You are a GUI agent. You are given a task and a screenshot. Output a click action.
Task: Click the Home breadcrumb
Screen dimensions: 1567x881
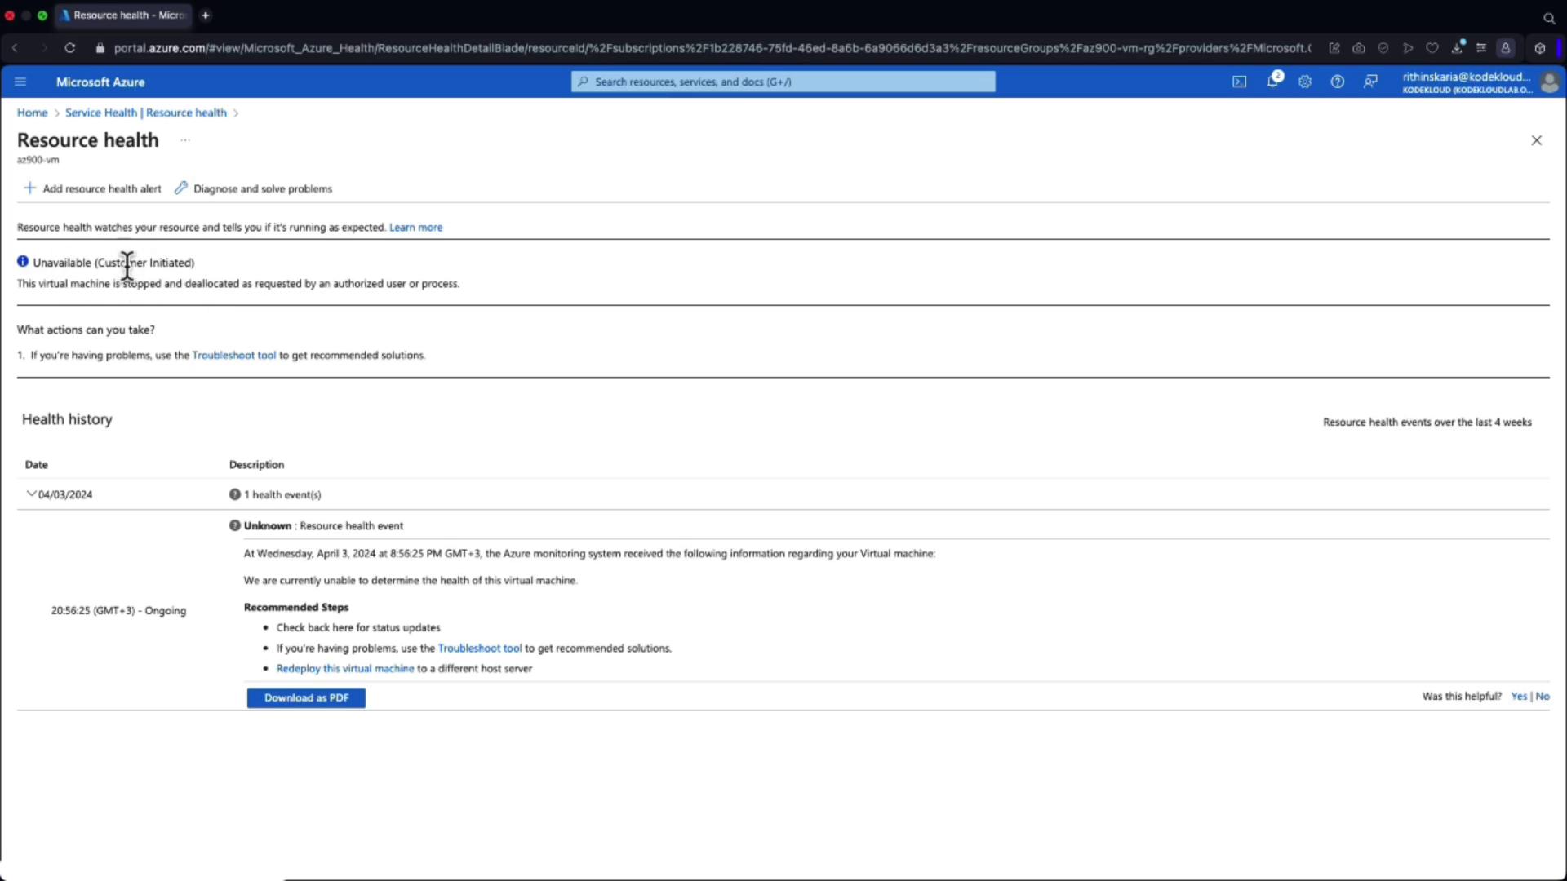pos(32,113)
